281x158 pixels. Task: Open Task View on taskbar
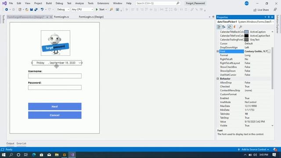pos(26,155)
